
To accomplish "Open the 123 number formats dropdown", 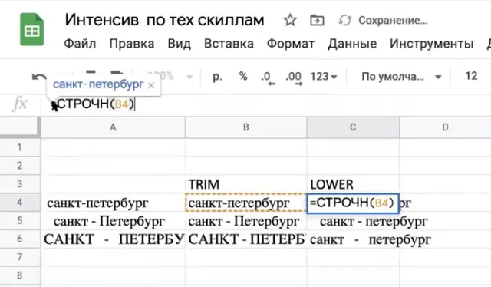I will point(324,77).
